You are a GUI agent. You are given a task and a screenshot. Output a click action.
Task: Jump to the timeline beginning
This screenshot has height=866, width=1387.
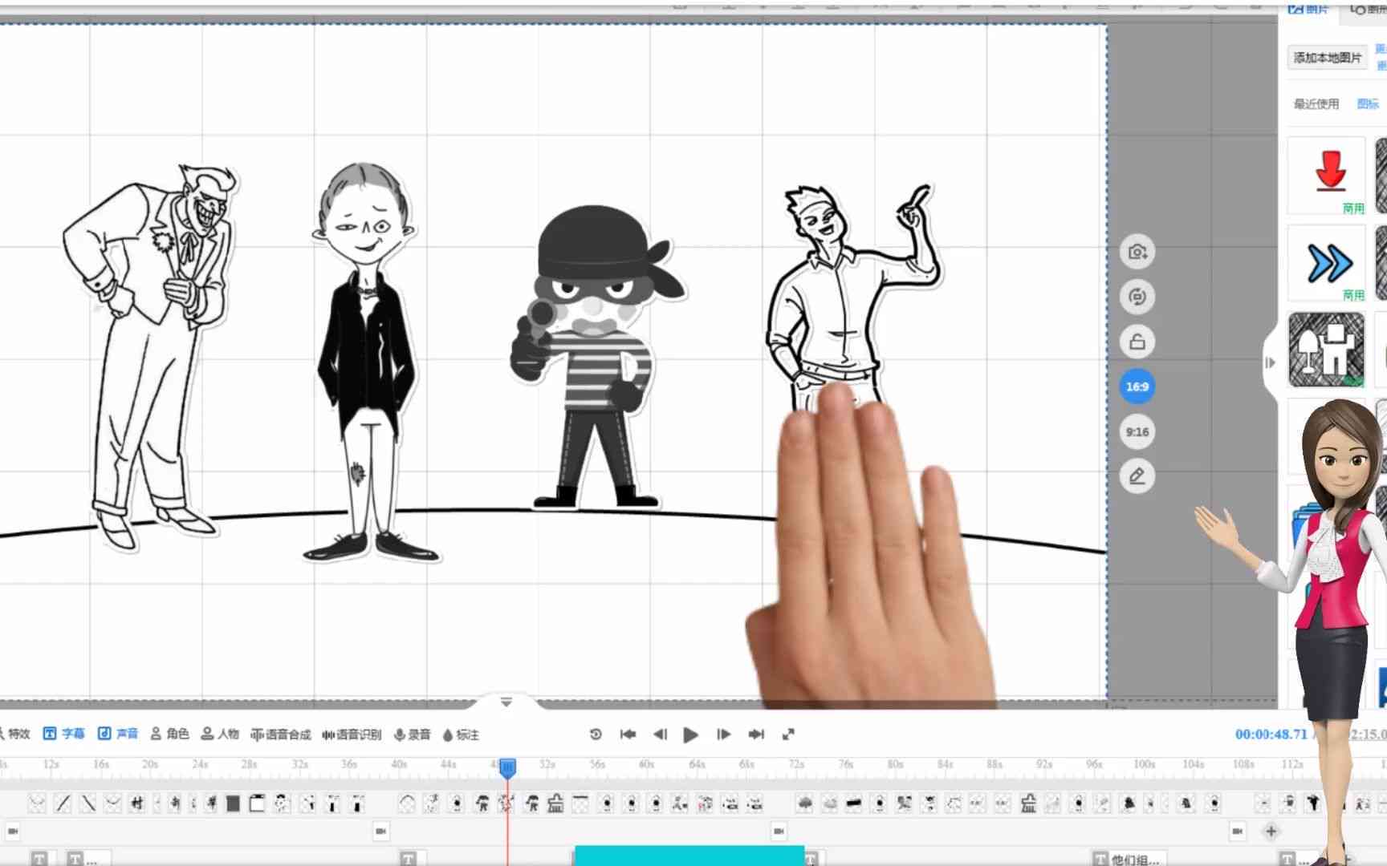(x=628, y=734)
